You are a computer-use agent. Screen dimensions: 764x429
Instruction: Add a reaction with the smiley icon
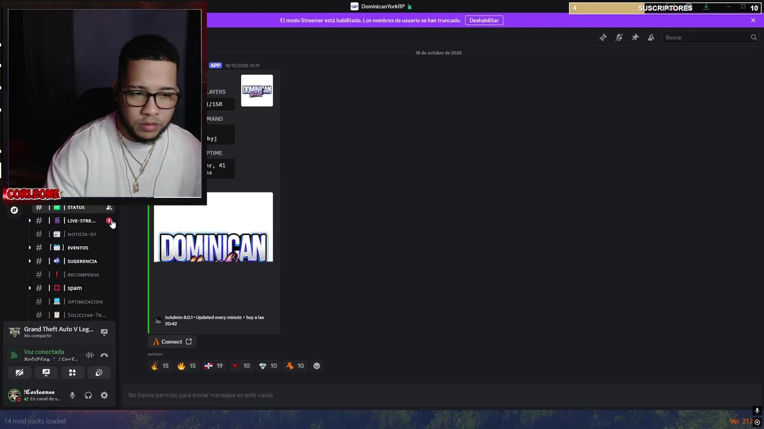tap(317, 366)
